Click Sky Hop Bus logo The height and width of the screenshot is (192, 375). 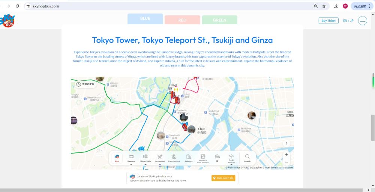point(7,21)
